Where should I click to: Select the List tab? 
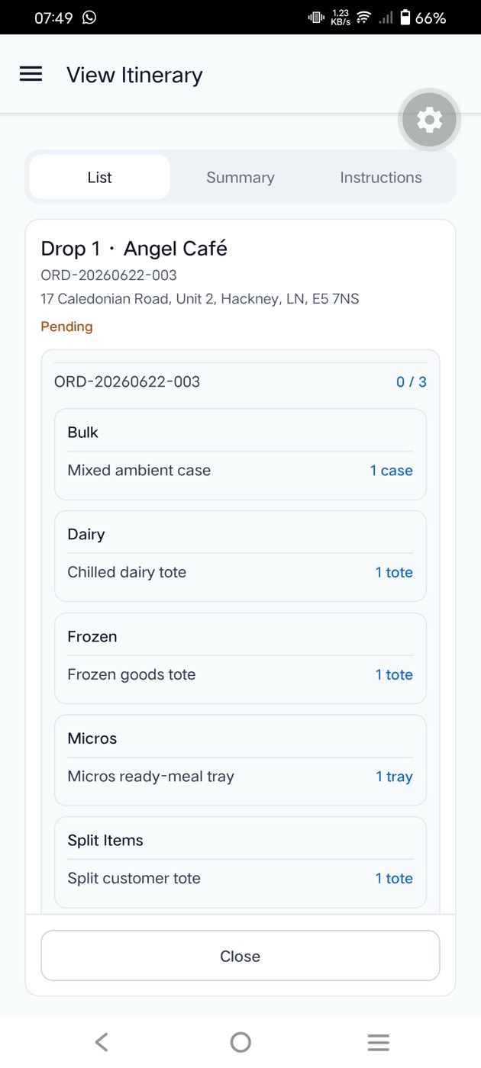(x=100, y=177)
